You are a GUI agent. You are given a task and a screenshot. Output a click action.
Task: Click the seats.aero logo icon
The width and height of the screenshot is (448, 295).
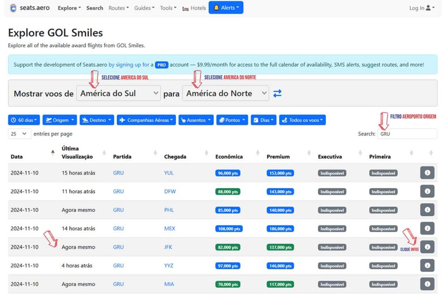pos(13,8)
